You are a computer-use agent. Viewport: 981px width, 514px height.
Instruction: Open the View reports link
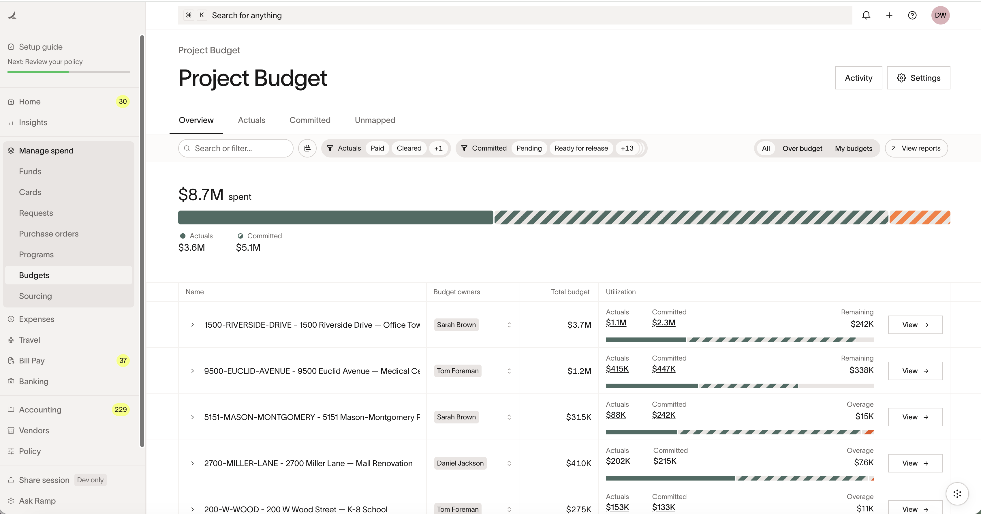point(916,148)
